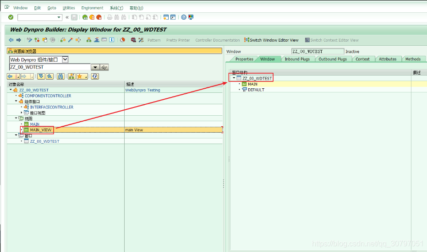Click Controller Documentation button
The width and height of the screenshot is (427, 252).
coord(217,40)
